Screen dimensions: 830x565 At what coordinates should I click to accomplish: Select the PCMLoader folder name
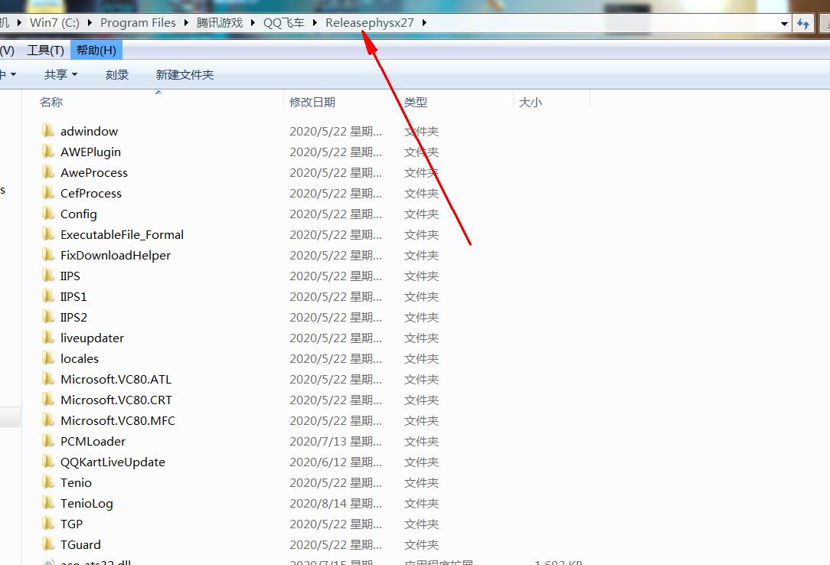coord(93,441)
